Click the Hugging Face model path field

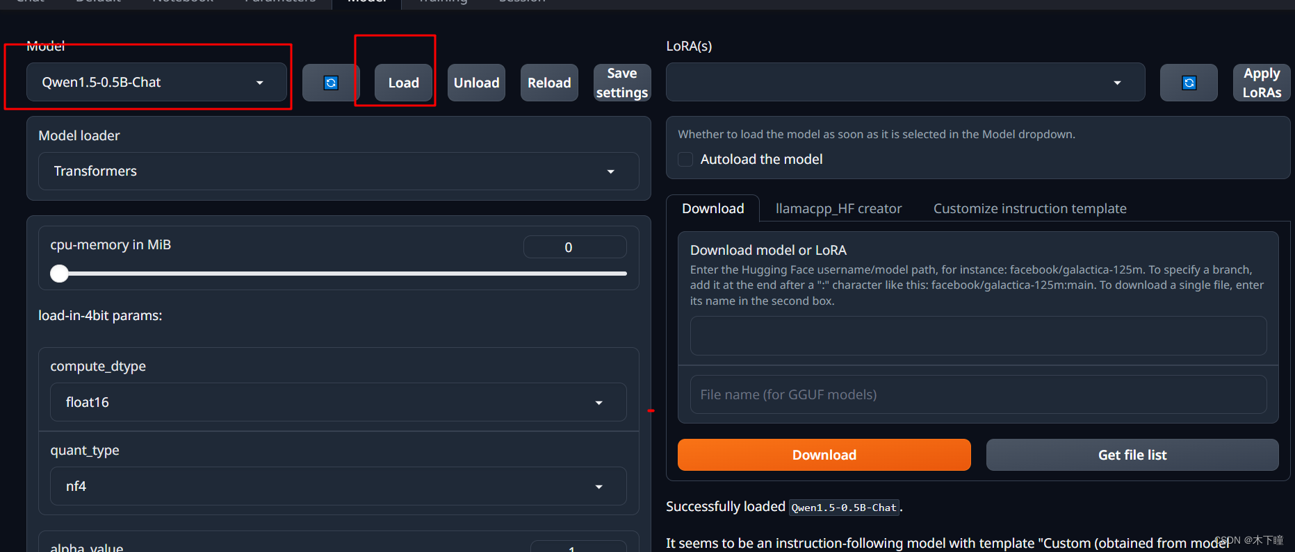pyautogui.click(x=978, y=335)
